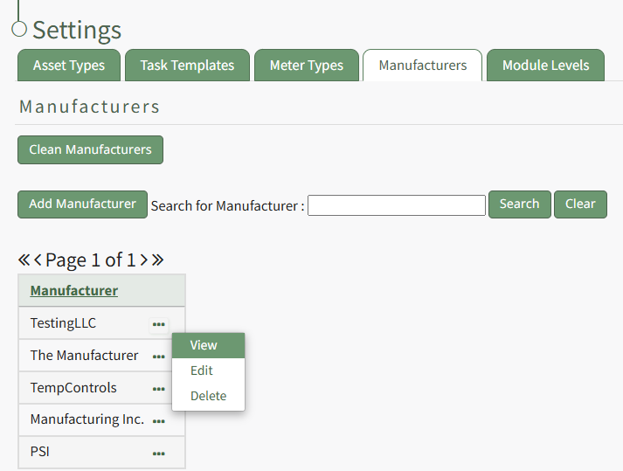Click the Add Manufacturer button
Viewport: 623px width, 471px height.
tap(82, 204)
